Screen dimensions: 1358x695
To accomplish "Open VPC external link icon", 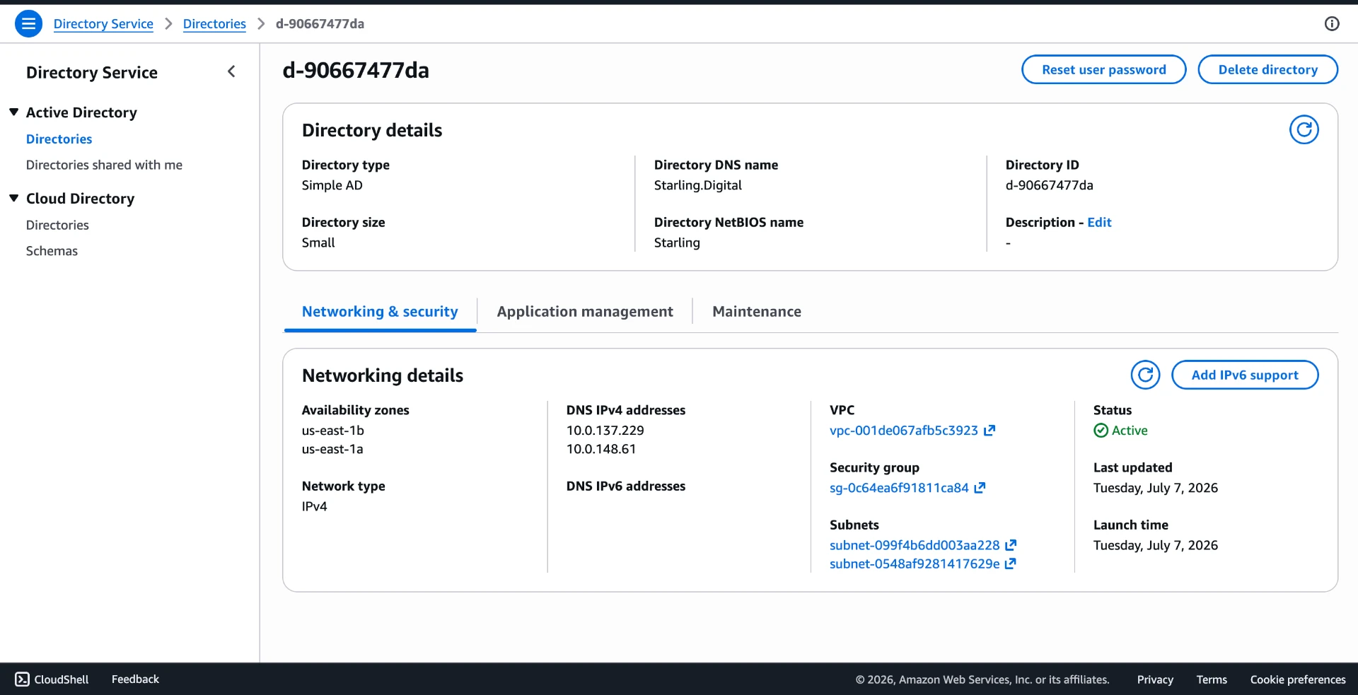I will click(x=990, y=430).
